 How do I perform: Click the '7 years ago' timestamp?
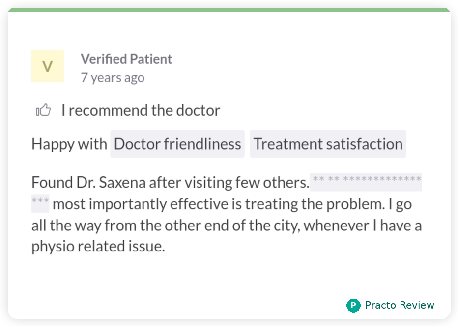coord(113,78)
